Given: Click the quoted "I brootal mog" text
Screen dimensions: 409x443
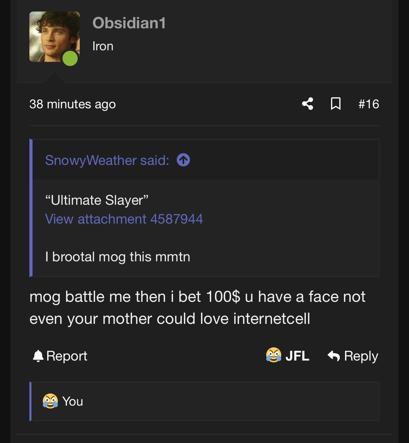Looking at the screenshot, I should [117, 257].
